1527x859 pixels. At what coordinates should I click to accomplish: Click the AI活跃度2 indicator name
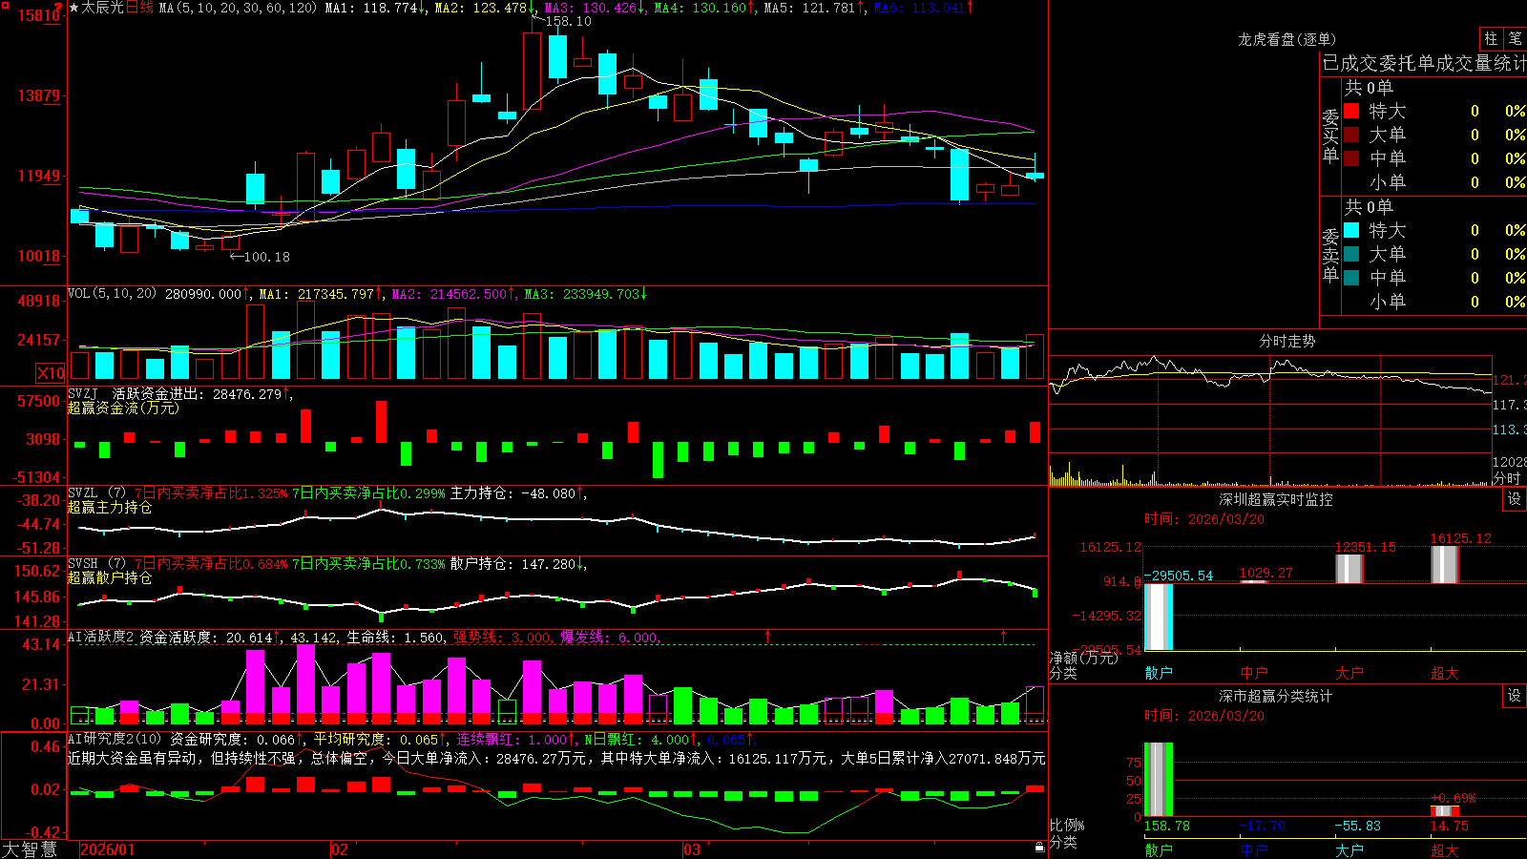tap(101, 637)
